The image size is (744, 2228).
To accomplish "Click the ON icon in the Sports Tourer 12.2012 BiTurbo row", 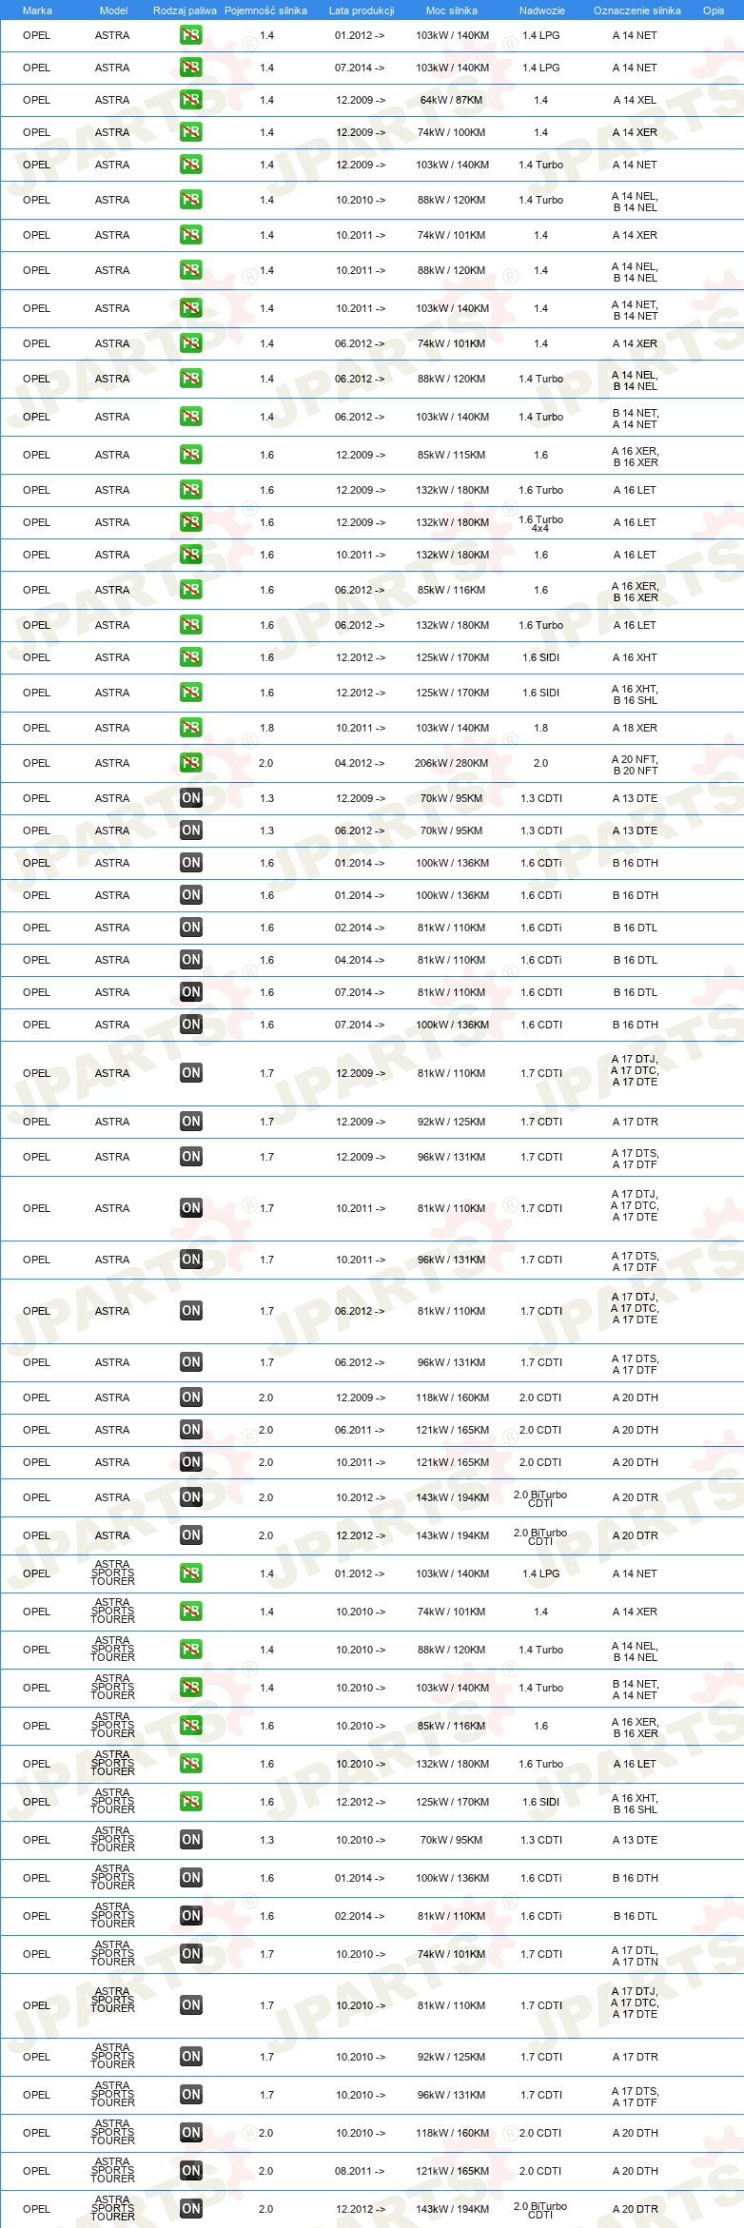I will (x=190, y=2209).
